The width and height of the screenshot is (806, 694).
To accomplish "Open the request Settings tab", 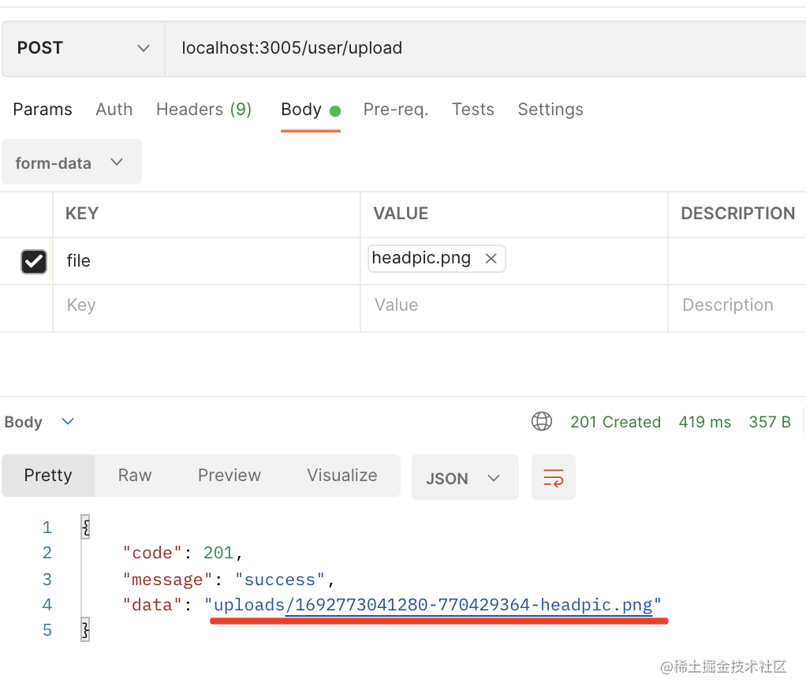I will tap(550, 110).
